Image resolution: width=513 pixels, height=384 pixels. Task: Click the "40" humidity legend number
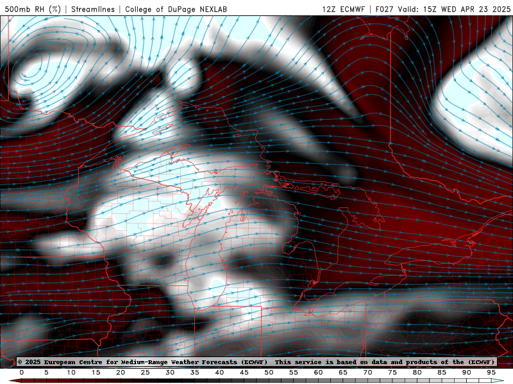[x=219, y=372]
